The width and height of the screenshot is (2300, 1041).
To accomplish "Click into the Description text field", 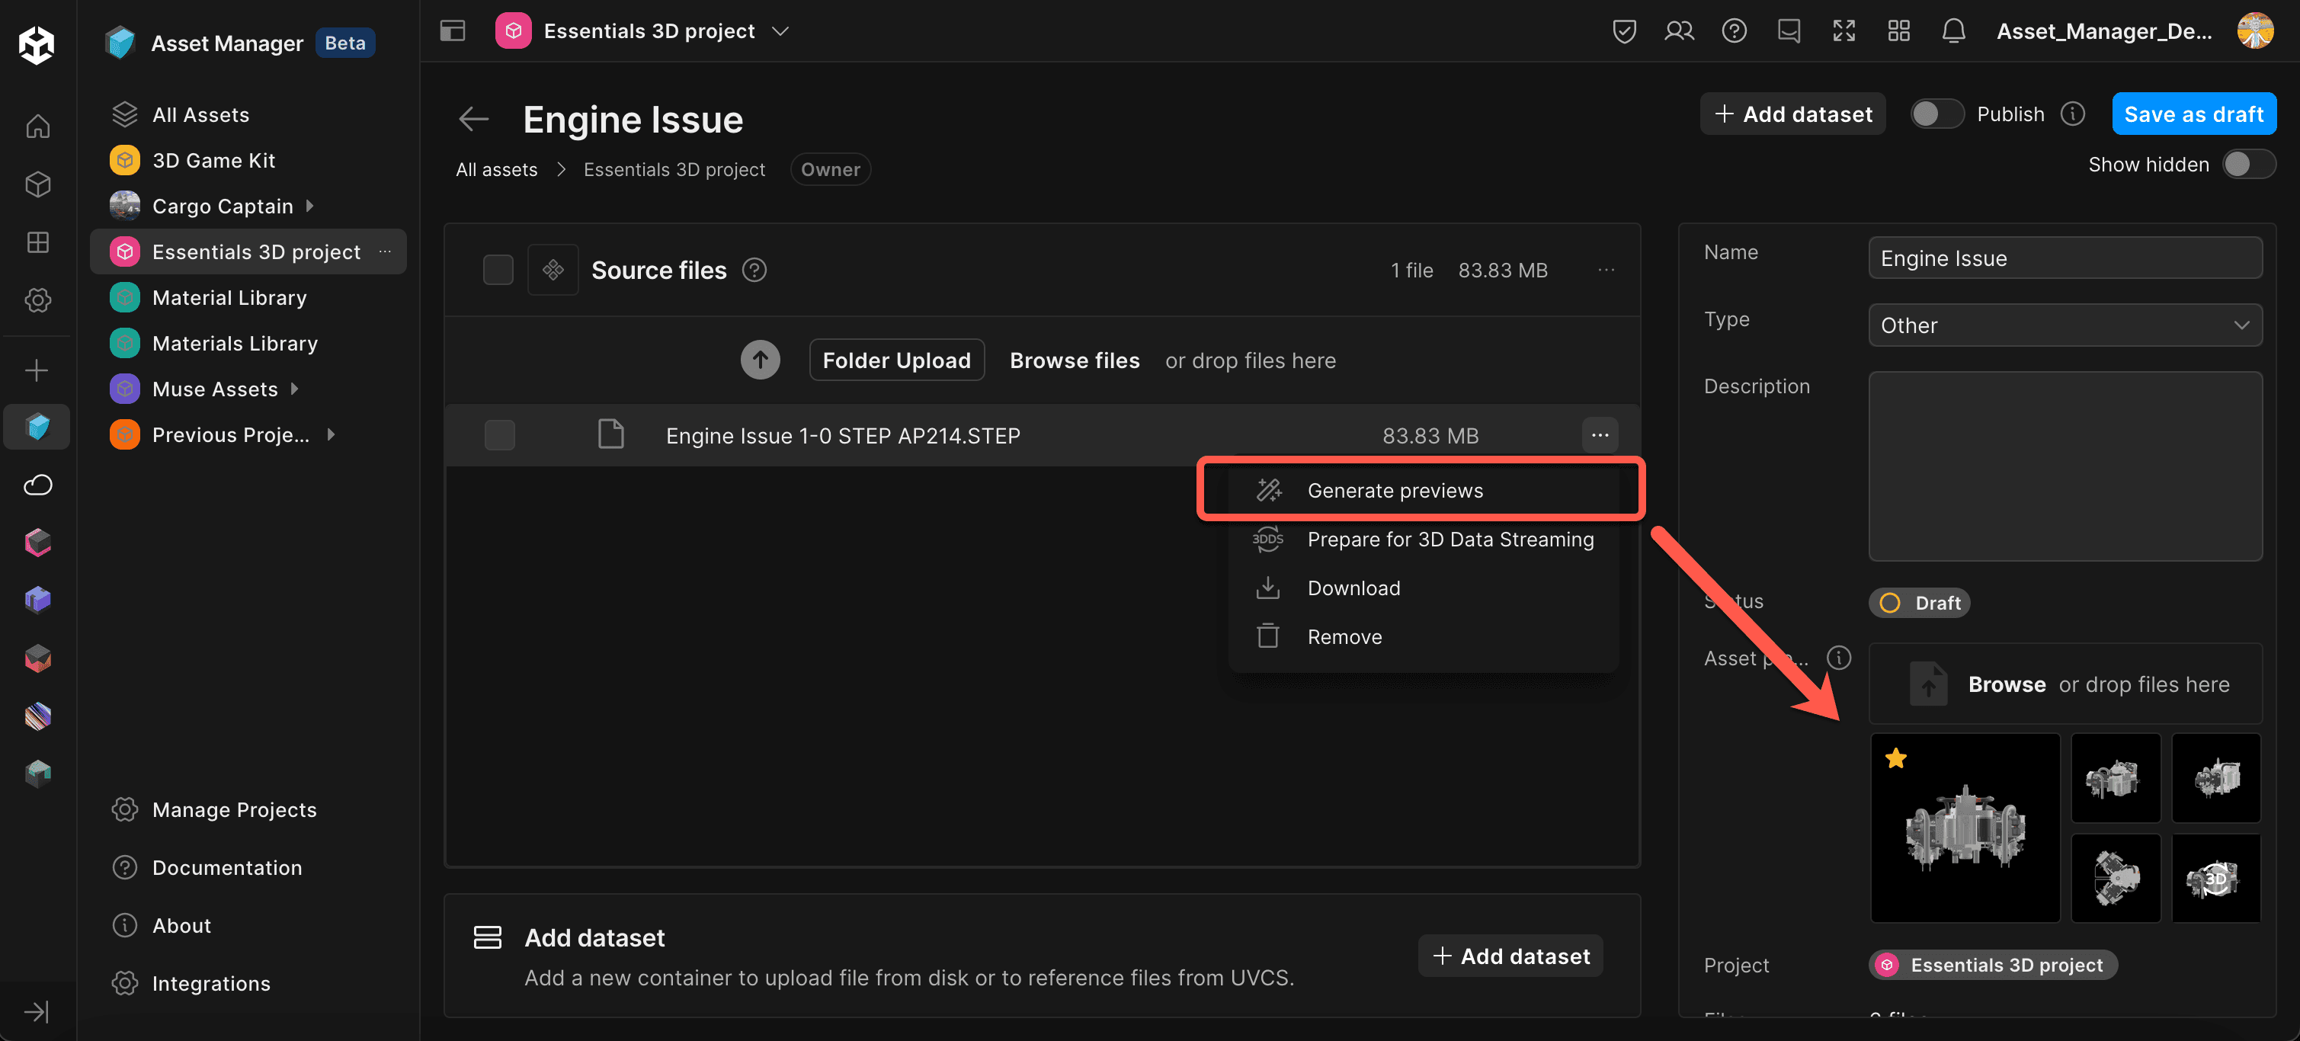I will 2065,466.
